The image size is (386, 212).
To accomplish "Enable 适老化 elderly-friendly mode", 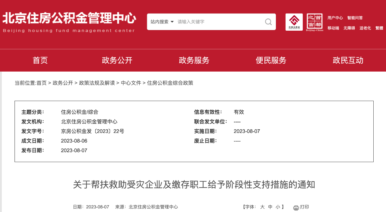I will [365, 28].
